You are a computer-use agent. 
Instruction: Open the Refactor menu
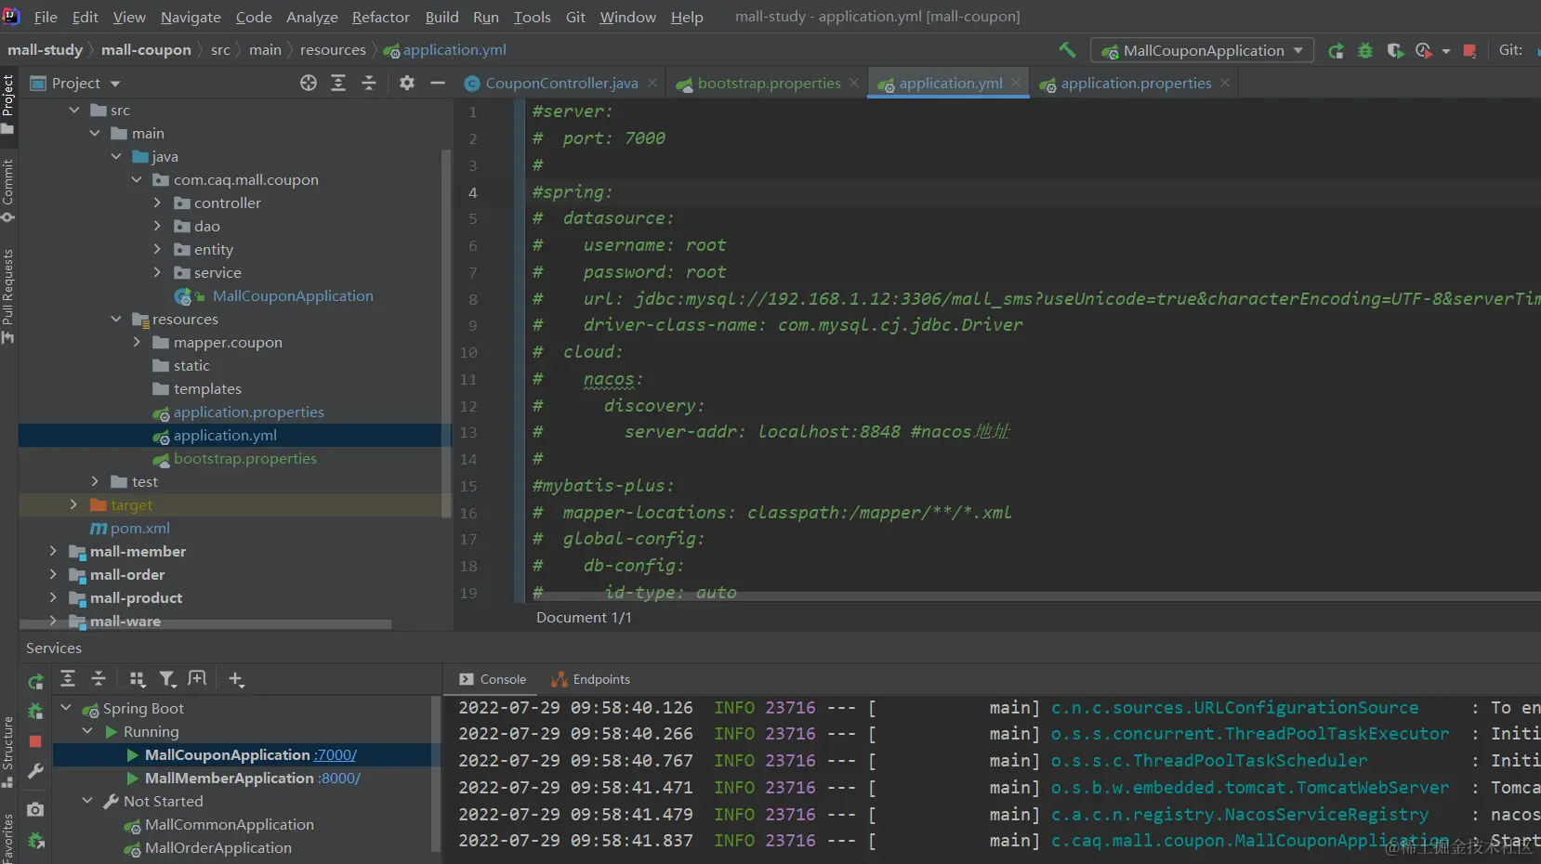(380, 17)
